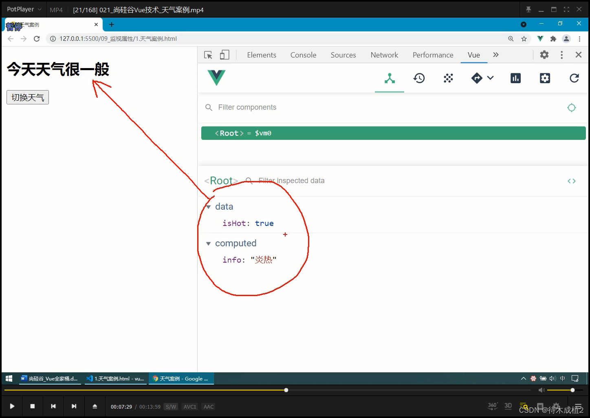The image size is (590, 418).
Task: Toggle device toolbar in DevTools
Action: tap(225, 55)
